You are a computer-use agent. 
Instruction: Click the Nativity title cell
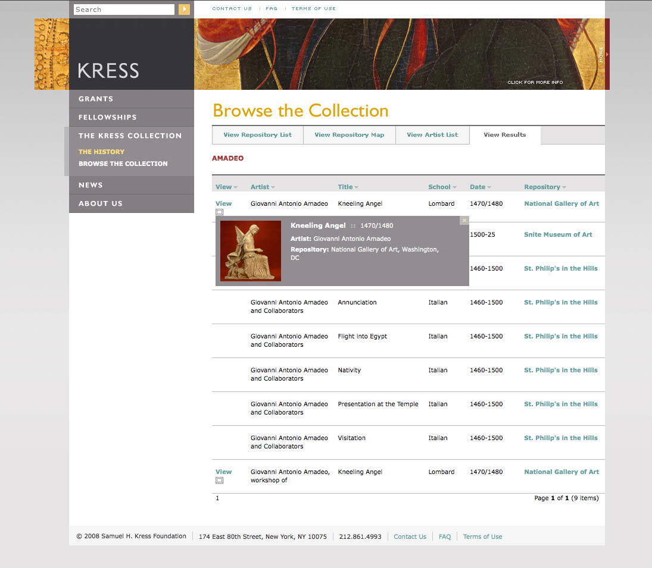point(350,370)
